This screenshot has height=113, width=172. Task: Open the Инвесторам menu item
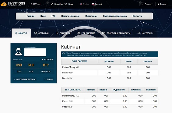(91, 16)
